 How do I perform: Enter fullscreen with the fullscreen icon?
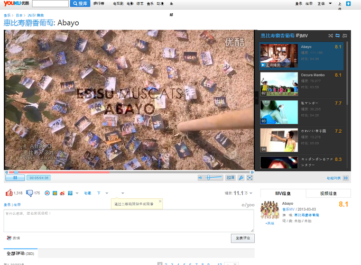[250, 178]
